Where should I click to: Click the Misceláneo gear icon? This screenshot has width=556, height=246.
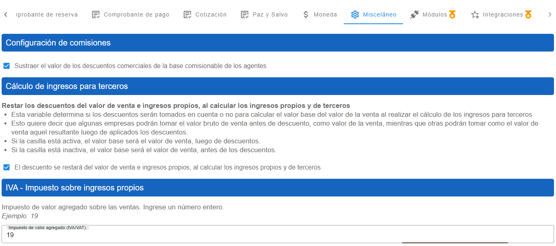point(355,14)
